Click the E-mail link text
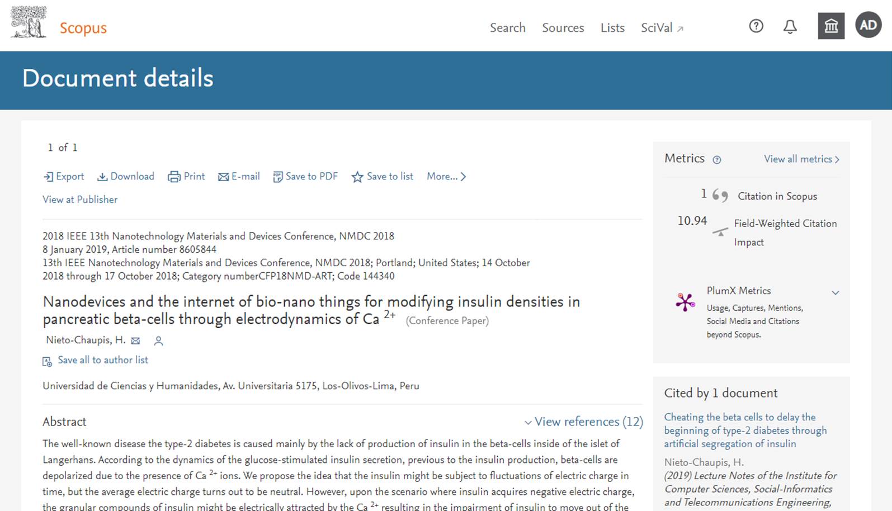Image resolution: width=892 pixels, height=511 pixels. [246, 176]
